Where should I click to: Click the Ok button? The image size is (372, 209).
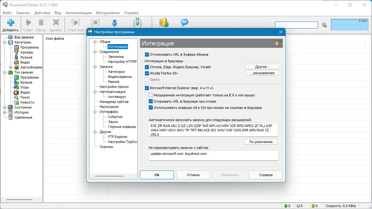157,175
